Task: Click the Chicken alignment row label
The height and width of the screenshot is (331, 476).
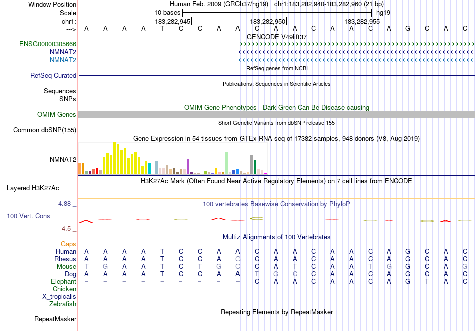Action: click(x=64, y=289)
